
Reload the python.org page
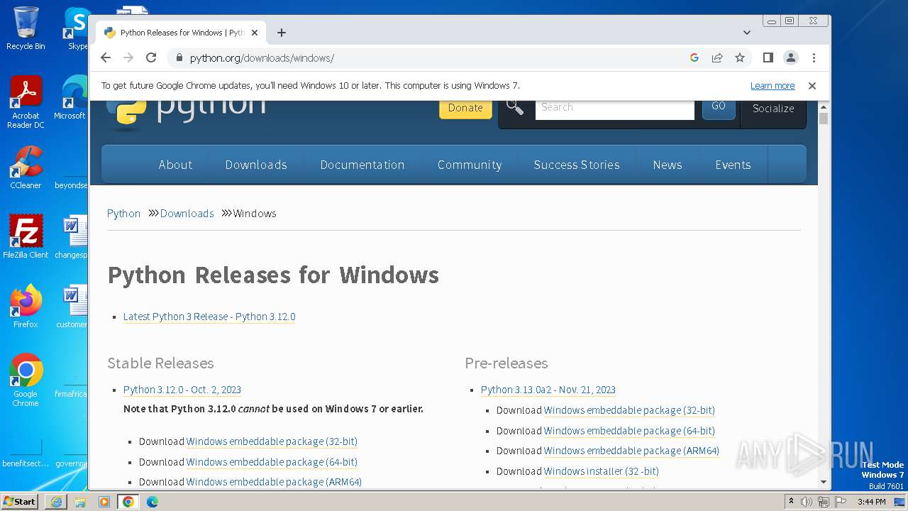pos(151,57)
